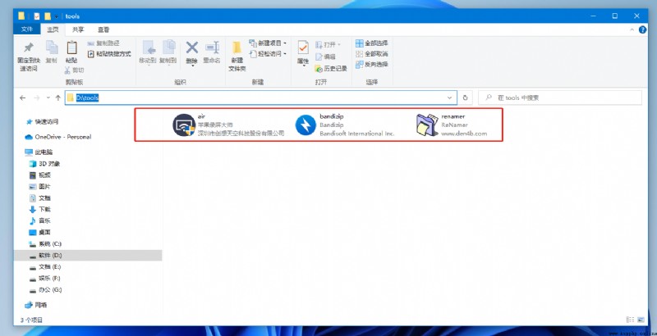Screen dimensions: 657x336
Task: Open the recent locations dropdown arrow
Action: 48,98
